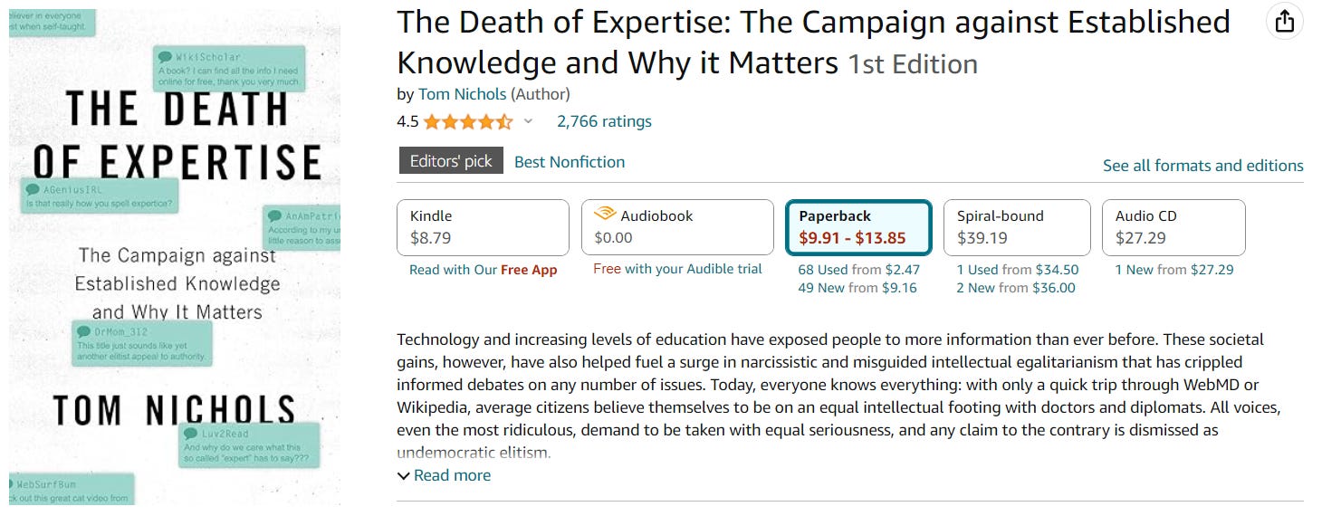Click the share icon beside the title
The image size is (1341, 516).
coord(1284,22)
